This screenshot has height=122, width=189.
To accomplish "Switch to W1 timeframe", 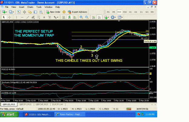I will pos(147,12).
